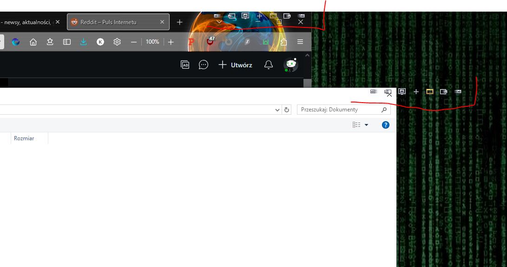Expand the Explorer address bar history dropdown

277,110
